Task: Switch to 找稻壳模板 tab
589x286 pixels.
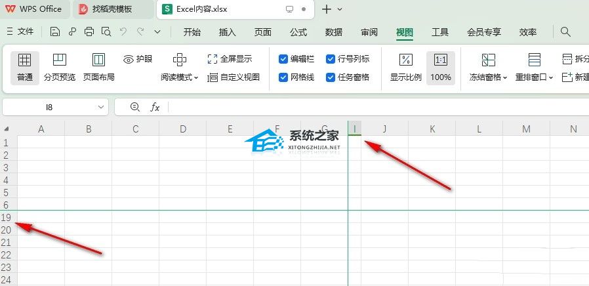Action: (112, 9)
